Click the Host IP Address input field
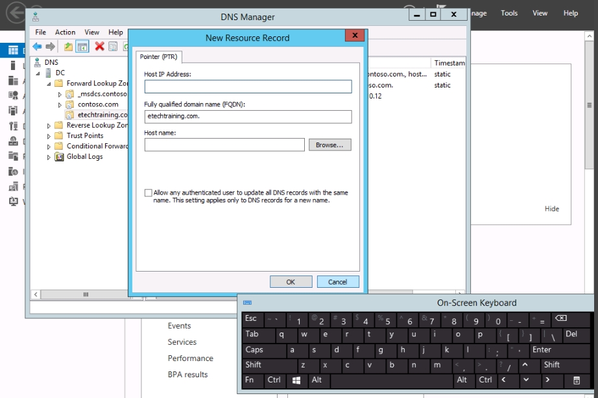 click(x=248, y=86)
